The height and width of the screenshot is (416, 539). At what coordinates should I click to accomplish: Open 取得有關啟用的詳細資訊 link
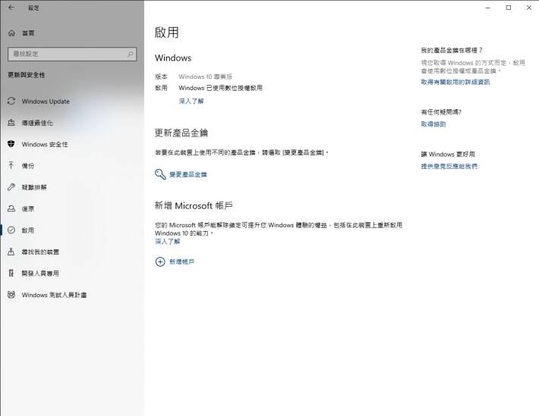[455, 82]
